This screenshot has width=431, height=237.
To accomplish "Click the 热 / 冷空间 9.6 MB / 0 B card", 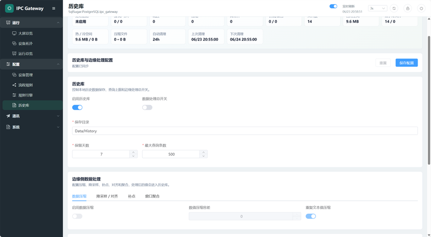I will coord(90,37).
